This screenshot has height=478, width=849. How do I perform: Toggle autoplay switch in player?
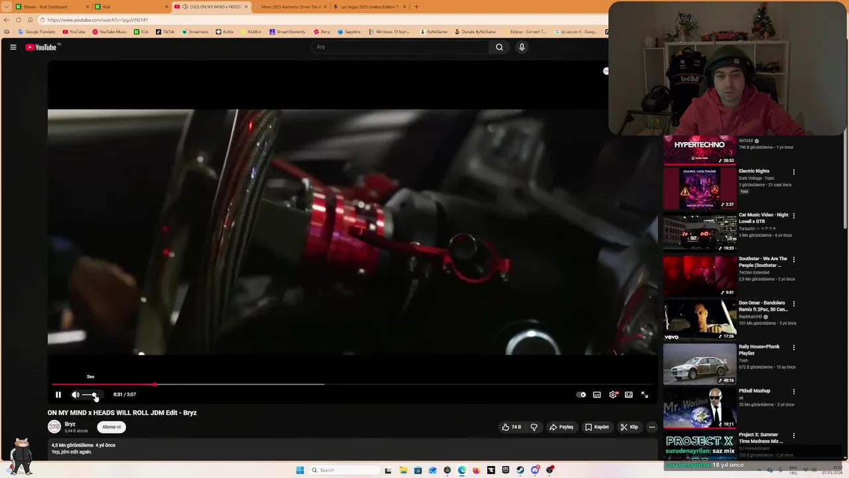click(581, 394)
